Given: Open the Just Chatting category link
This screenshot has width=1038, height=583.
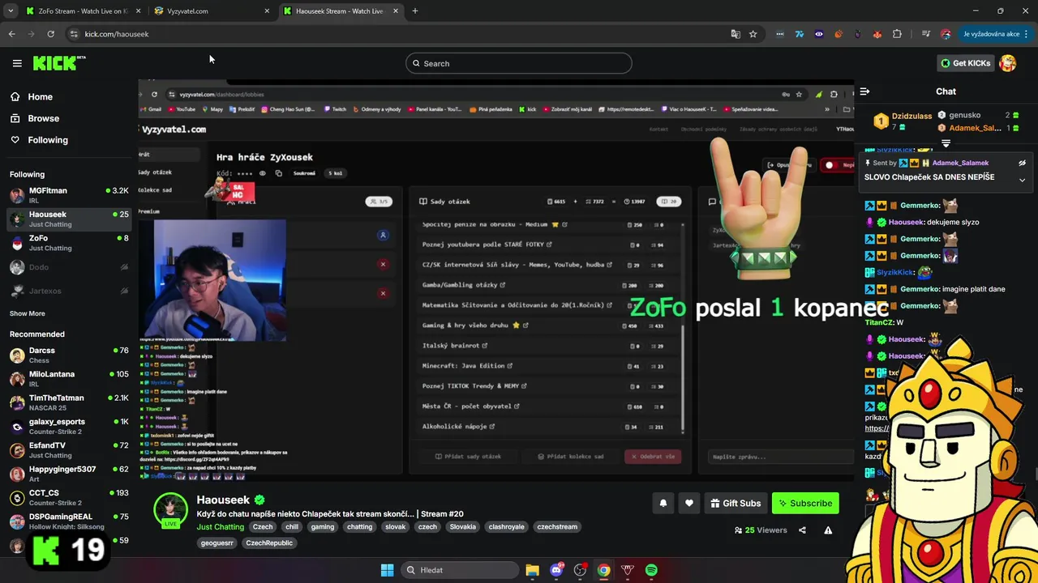Looking at the screenshot, I should (221, 526).
